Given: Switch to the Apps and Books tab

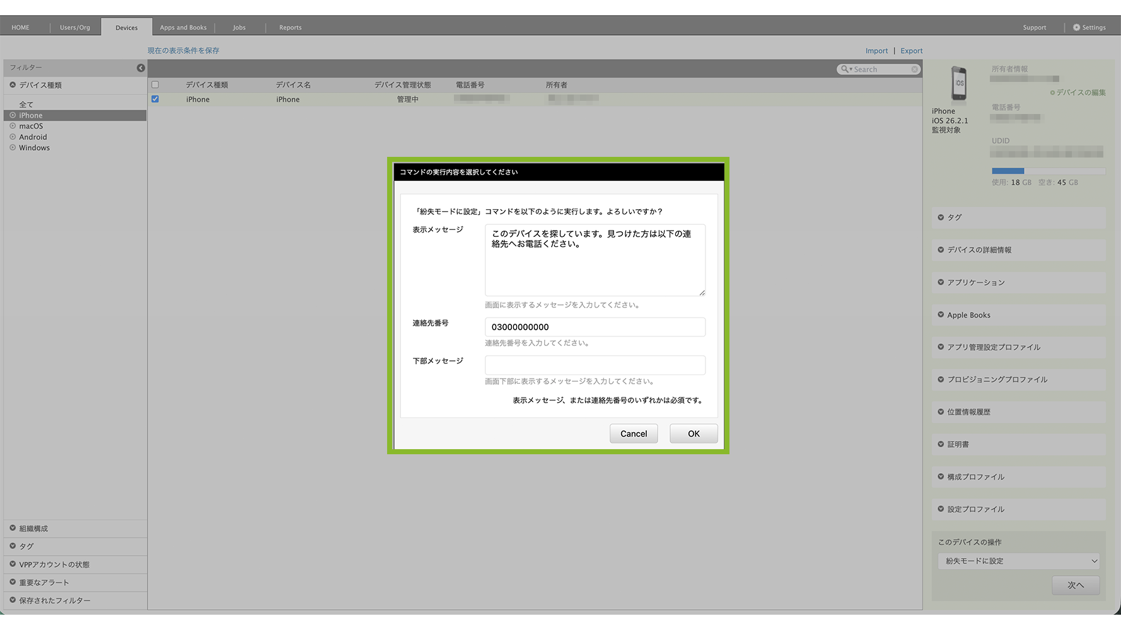Looking at the screenshot, I should tap(183, 28).
